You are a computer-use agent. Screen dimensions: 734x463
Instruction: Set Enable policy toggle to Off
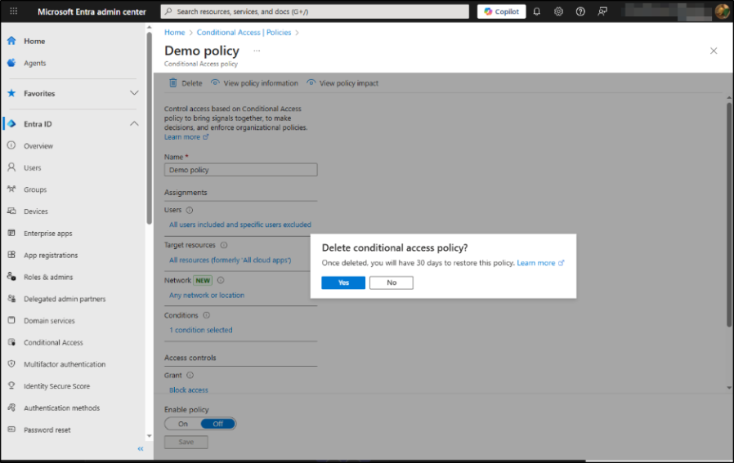(218, 424)
